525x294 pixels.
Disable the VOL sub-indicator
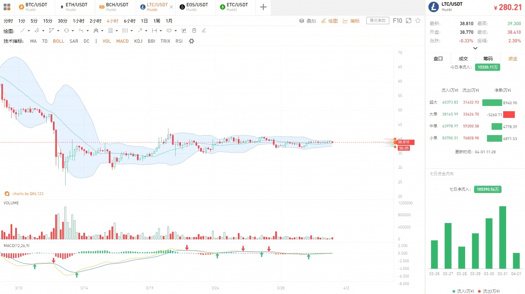107,41
